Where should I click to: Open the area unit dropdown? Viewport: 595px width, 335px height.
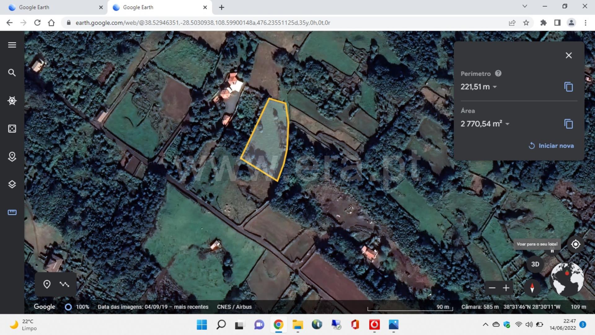507,124
